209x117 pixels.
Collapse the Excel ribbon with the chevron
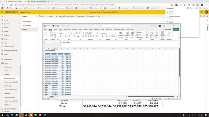pos(178,39)
